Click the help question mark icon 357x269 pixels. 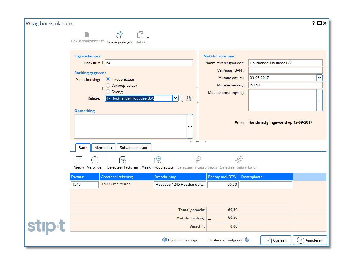coord(313,23)
